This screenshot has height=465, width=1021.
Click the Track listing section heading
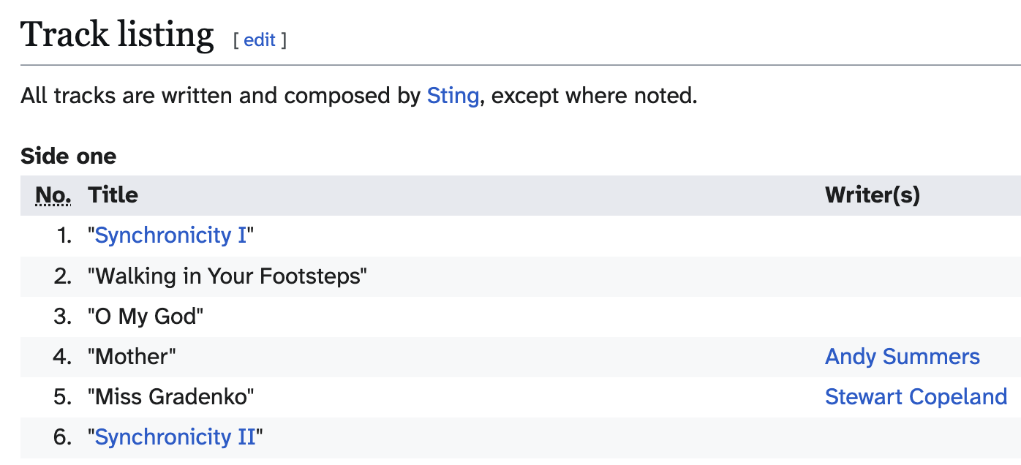117,35
